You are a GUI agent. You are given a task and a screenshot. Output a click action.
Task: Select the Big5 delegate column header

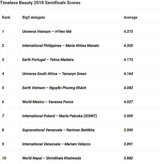click(34, 17)
